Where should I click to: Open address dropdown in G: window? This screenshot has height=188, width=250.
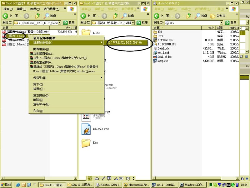pos(222,23)
